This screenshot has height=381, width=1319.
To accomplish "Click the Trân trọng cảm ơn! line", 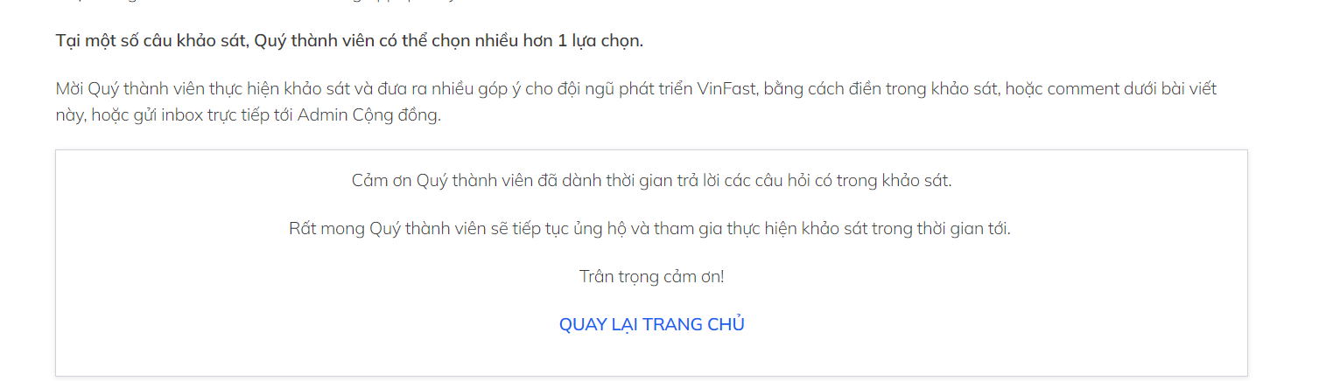I will tap(651, 277).
